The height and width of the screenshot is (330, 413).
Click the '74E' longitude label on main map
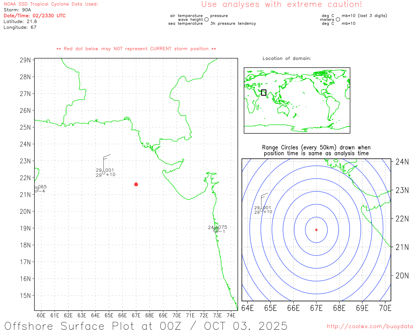click(231, 315)
